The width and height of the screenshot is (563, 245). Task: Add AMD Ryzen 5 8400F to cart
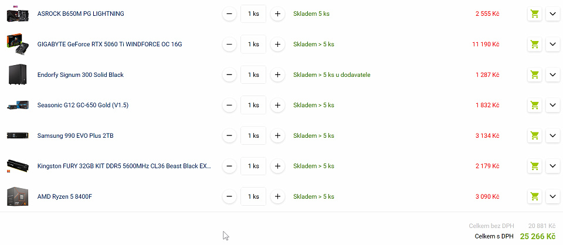click(x=535, y=197)
